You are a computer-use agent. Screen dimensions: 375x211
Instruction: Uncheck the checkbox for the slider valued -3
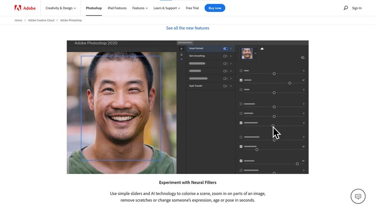pyautogui.click(x=241, y=123)
